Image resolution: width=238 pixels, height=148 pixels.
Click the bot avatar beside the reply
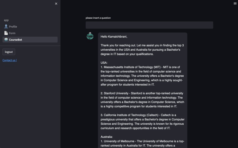(90, 36)
